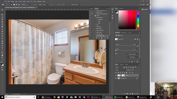The image size is (177, 99).
Task: Click the mask Density slider handle
Action: (x=138, y=46)
